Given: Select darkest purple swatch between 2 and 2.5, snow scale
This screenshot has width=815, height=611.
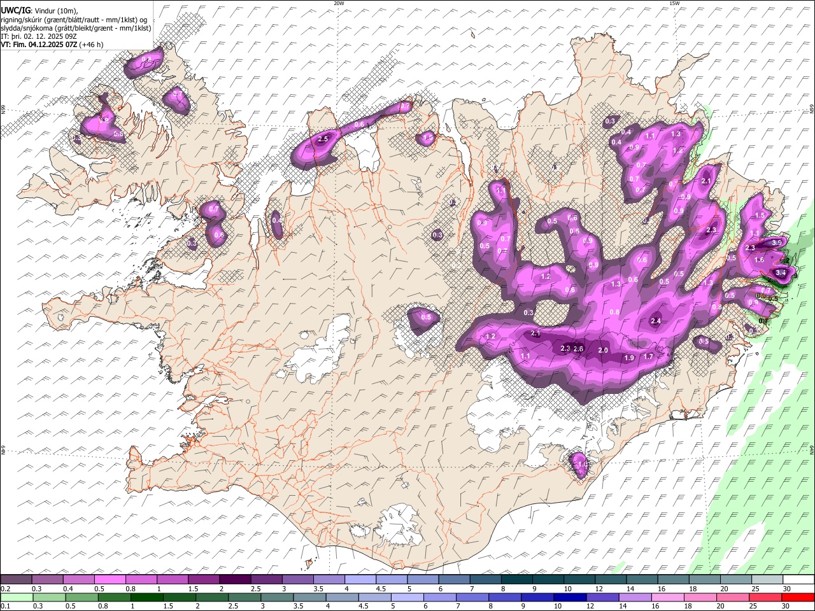Looking at the screenshot, I should 235,580.
